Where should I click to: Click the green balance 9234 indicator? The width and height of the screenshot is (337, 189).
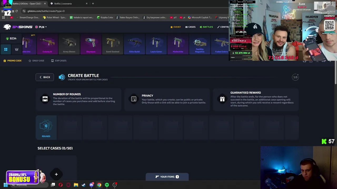tap(11, 38)
